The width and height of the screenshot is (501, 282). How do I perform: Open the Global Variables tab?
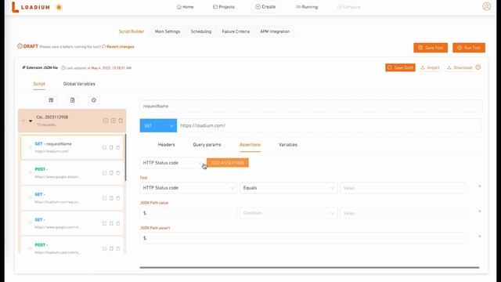point(79,84)
